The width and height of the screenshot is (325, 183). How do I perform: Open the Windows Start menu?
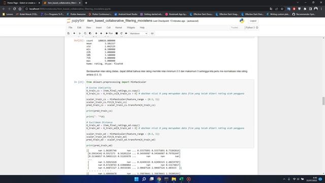tap(137, 179)
